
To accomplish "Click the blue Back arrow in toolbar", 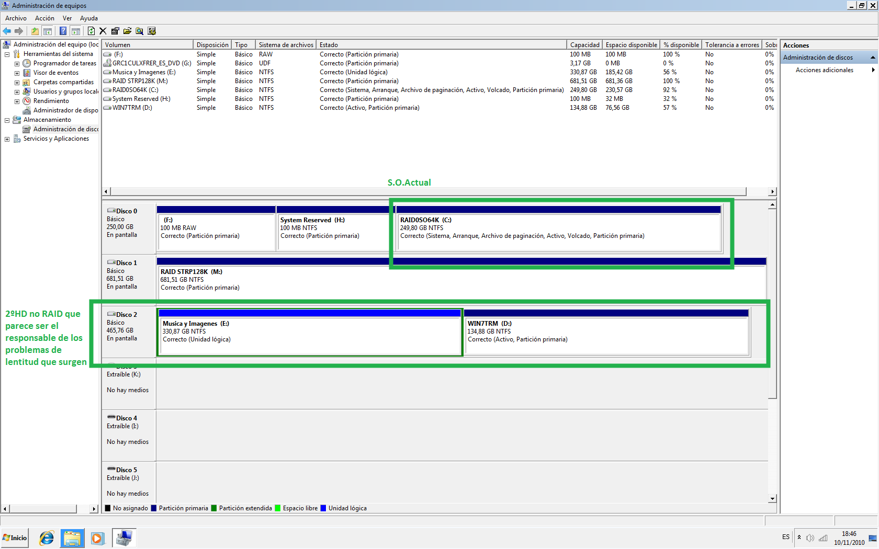I will (x=7, y=31).
